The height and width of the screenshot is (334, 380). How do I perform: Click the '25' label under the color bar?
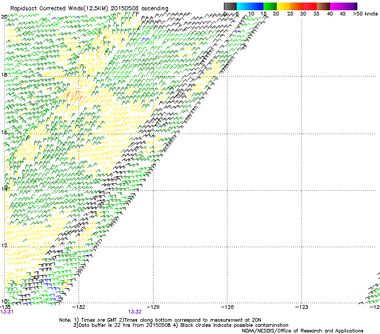tap(290, 14)
